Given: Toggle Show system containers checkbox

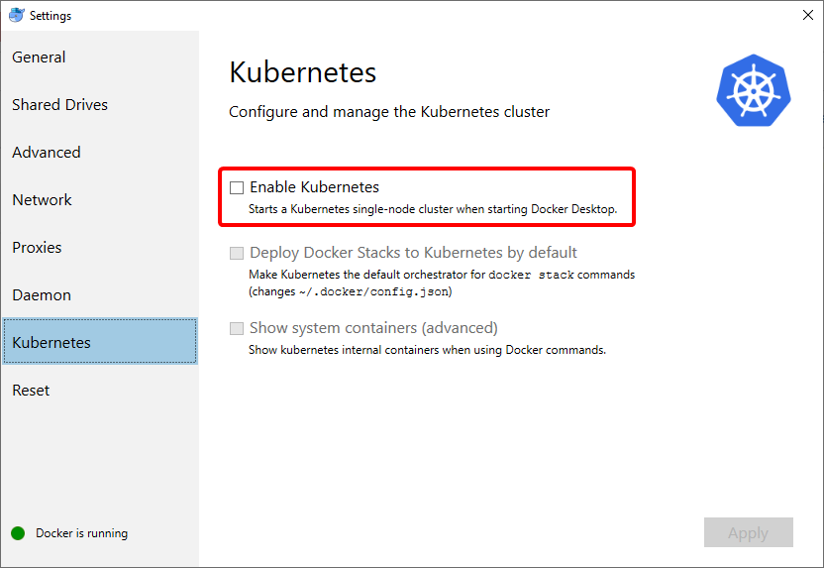Looking at the screenshot, I should [237, 329].
